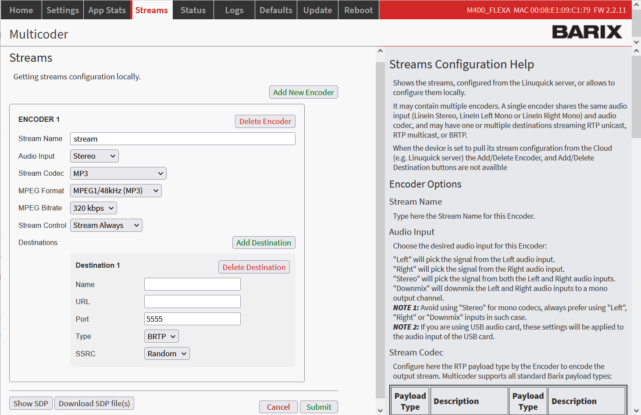This screenshot has width=641, height=415.
Task: Open the Stream Control dropdown
Action: (106, 225)
